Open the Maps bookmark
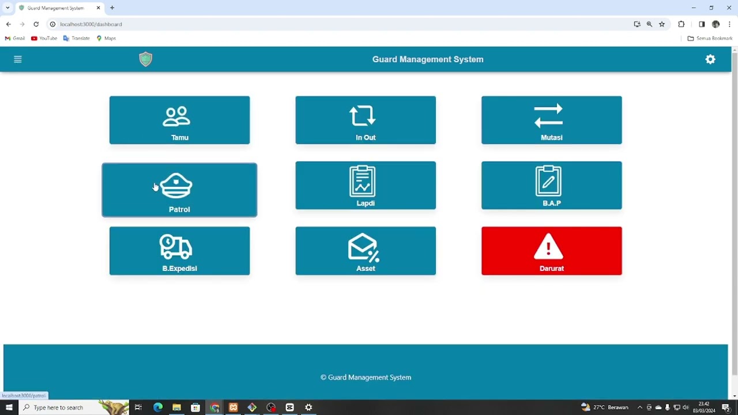The height and width of the screenshot is (415, 738). click(106, 38)
